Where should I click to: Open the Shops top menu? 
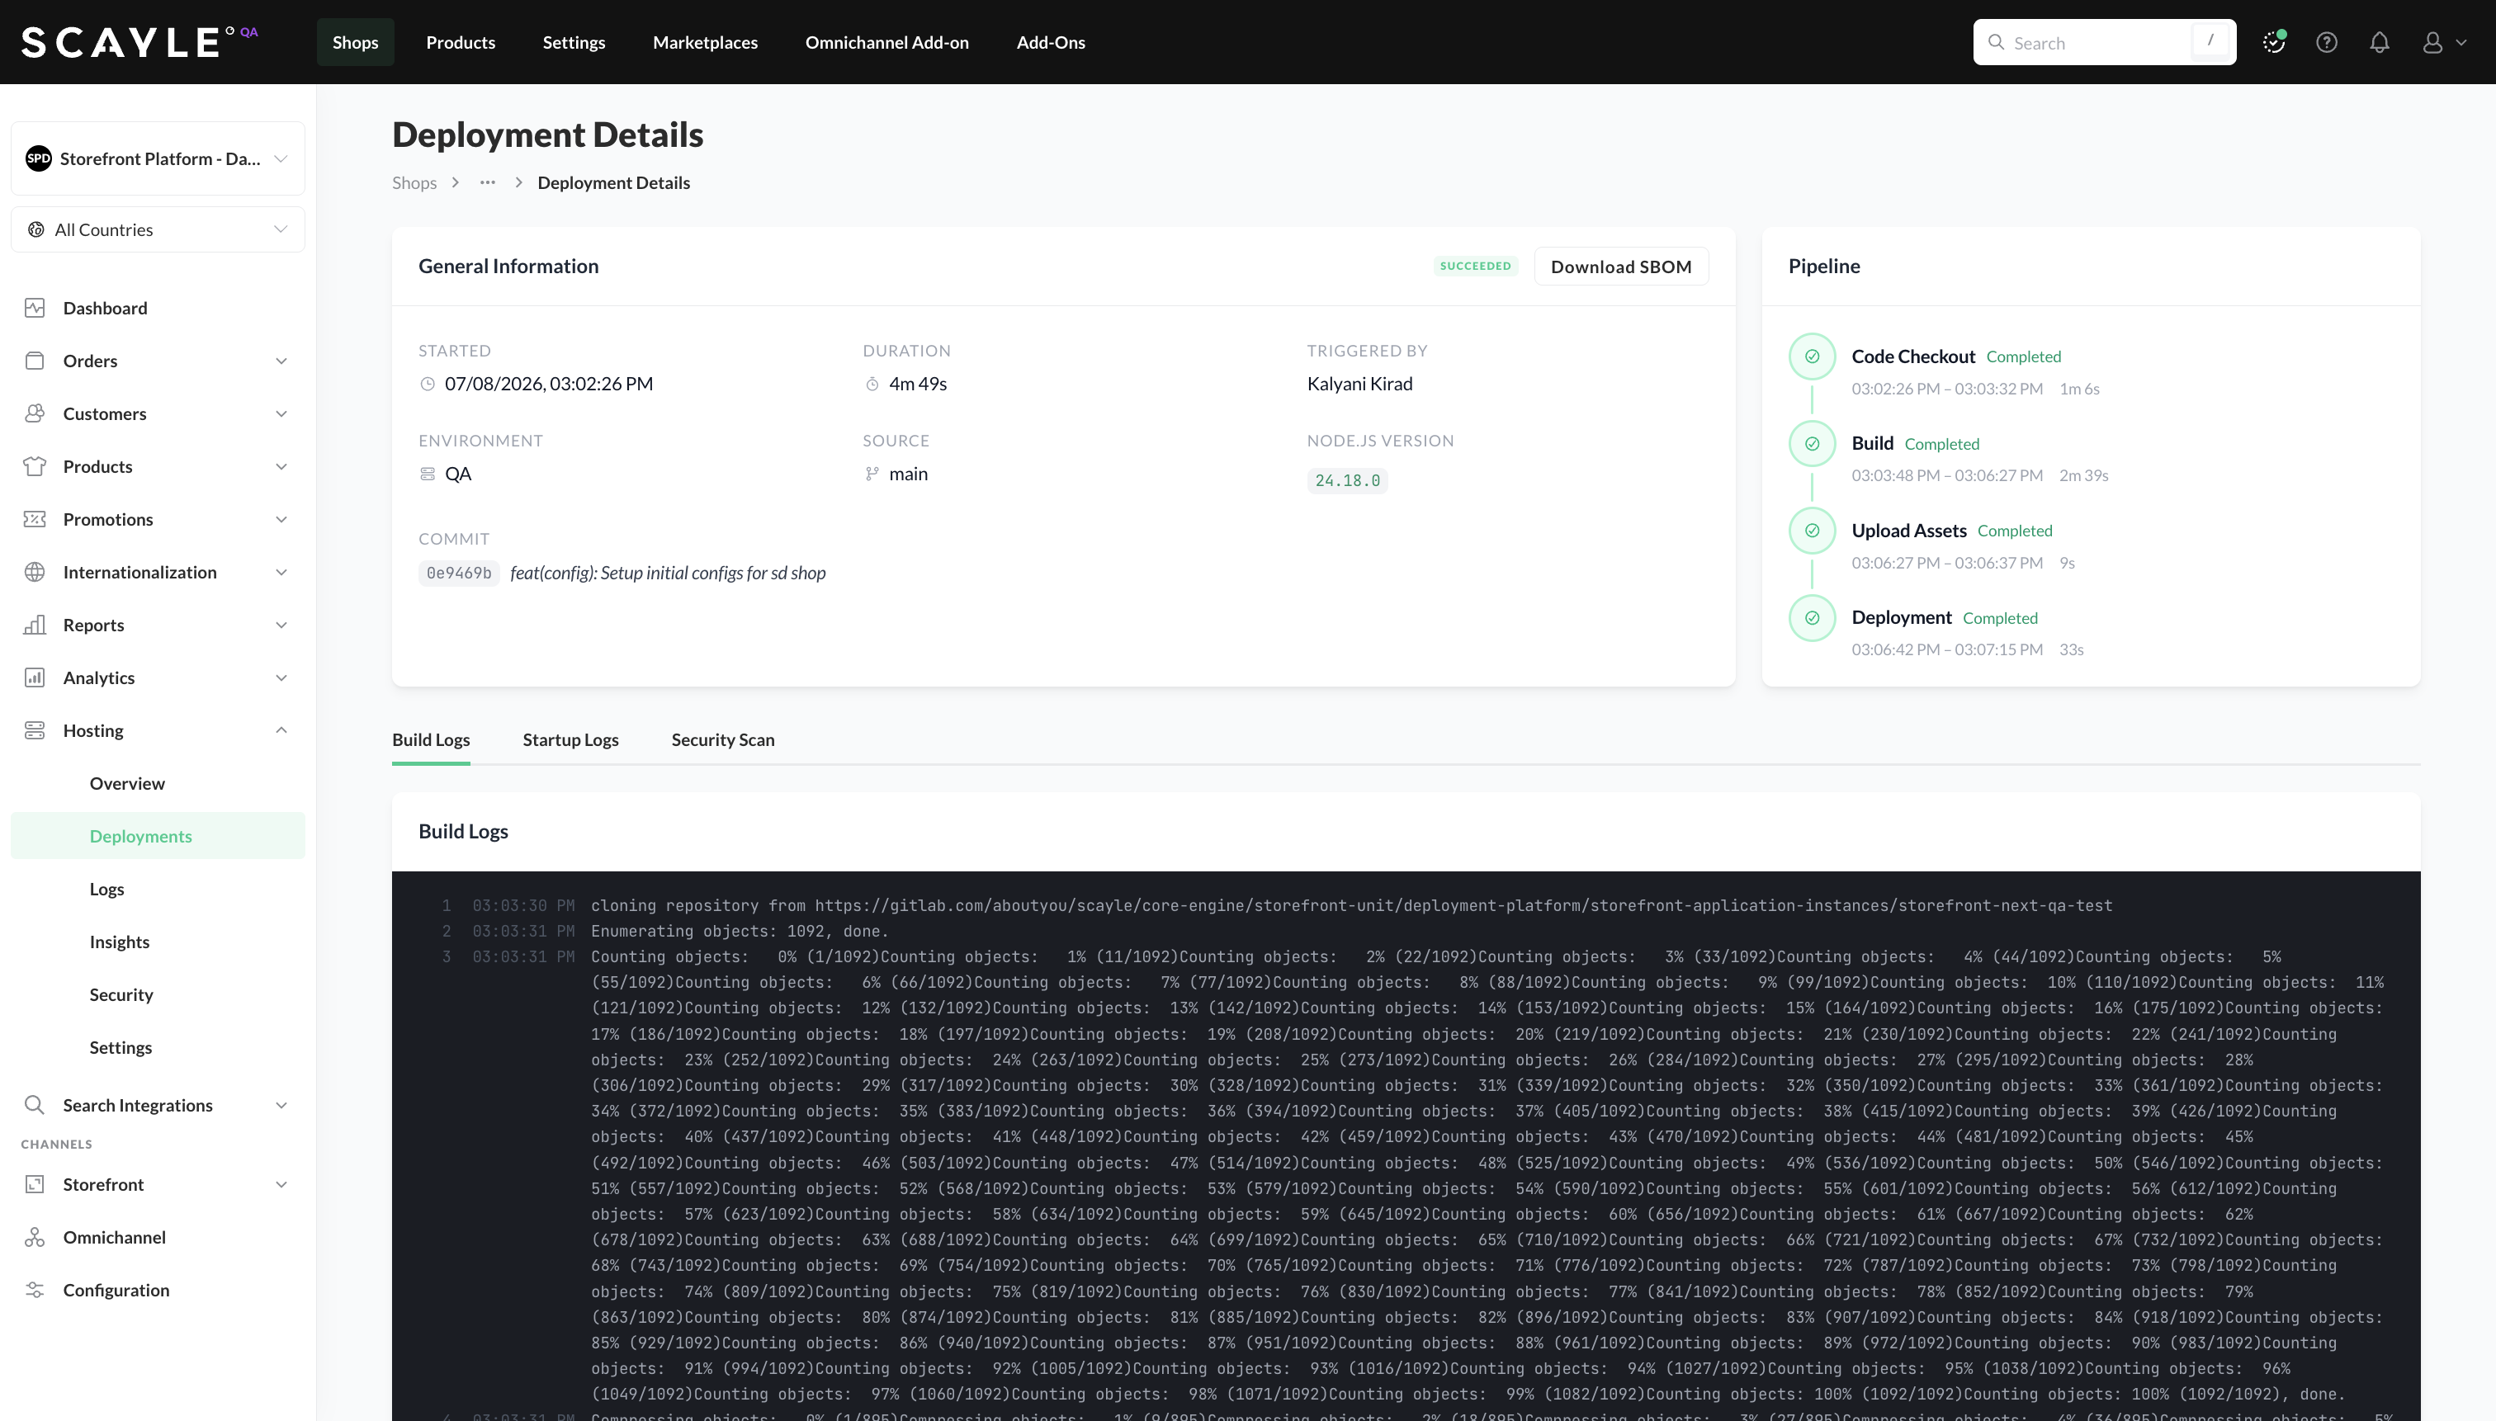pyautogui.click(x=355, y=42)
